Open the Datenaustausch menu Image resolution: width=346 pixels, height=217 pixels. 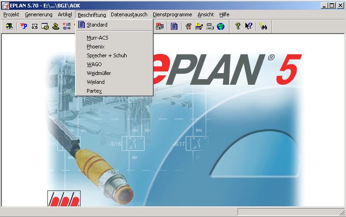pos(129,14)
